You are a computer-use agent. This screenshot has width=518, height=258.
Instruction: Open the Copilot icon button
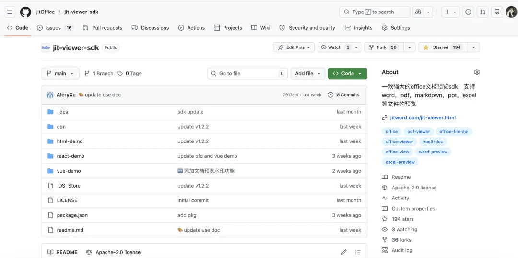coord(418,12)
